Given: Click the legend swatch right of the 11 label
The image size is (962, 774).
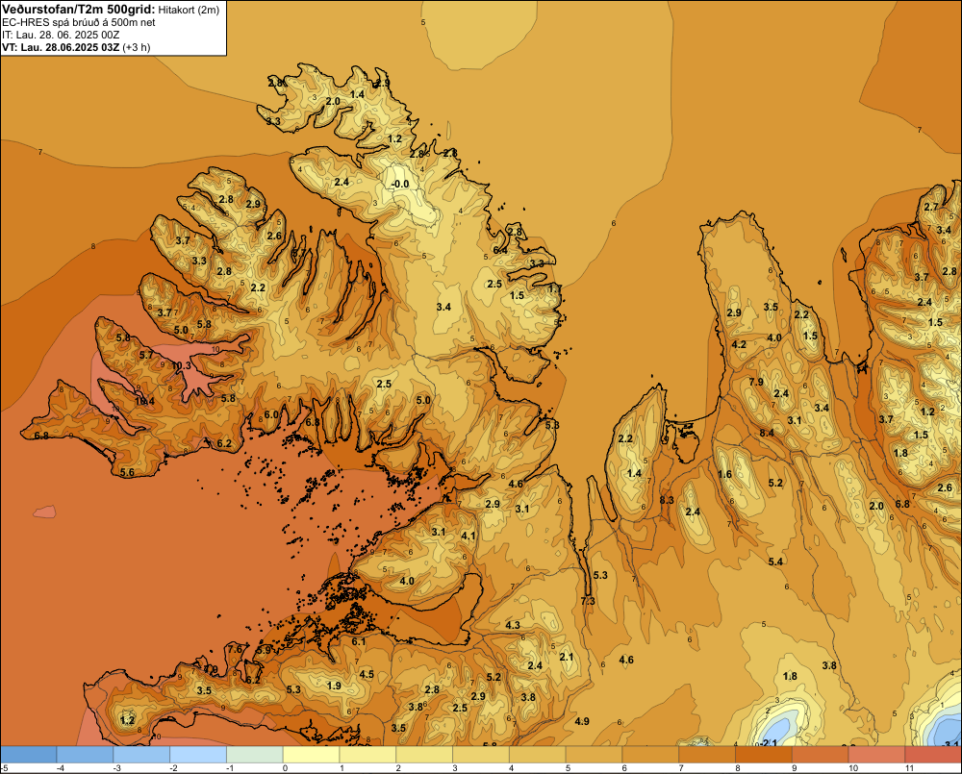Looking at the screenshot, I should tap(933, 755).
